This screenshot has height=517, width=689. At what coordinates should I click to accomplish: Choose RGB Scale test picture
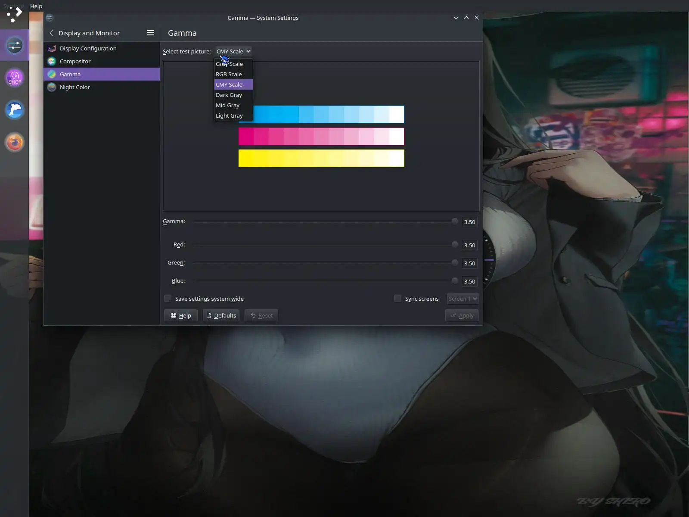coord(233,74)
